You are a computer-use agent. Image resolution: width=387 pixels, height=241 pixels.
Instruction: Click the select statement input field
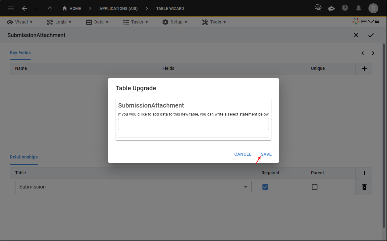193,124
